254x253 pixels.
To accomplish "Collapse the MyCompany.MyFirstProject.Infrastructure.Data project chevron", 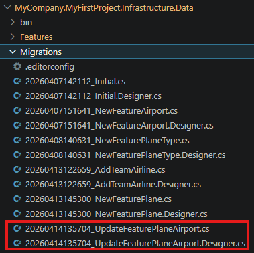I will (7, 7).
